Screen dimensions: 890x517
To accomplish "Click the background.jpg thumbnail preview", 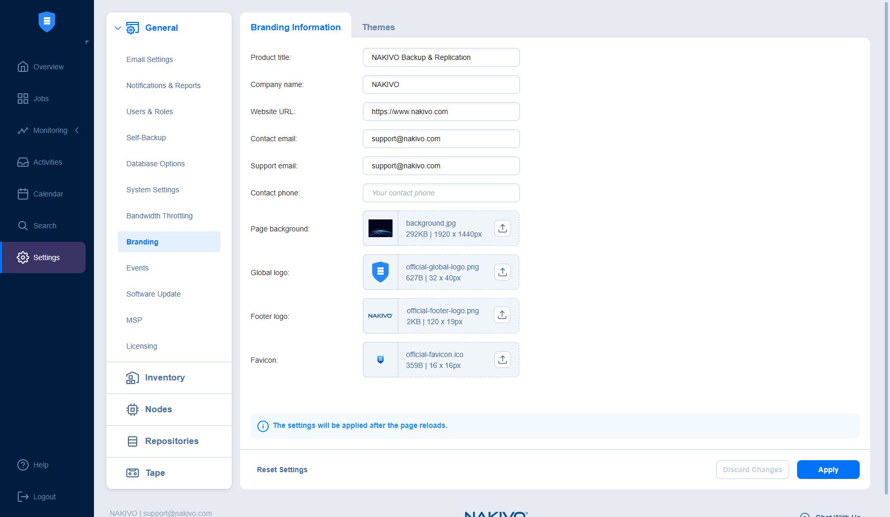I will click(381, 228).
